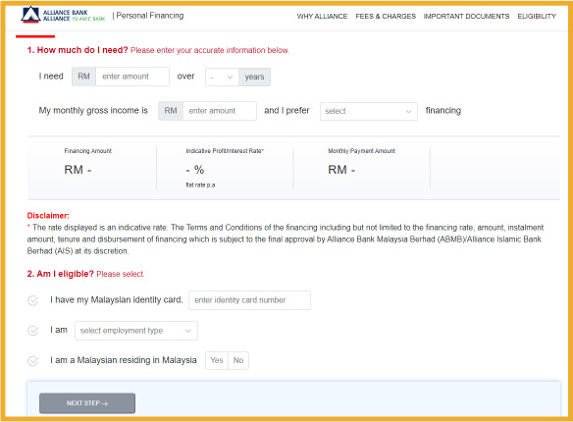Choose Yes for Malaysian residing in Malaysia
This screenshot has width=573, height=422.
pyautogui.click(x=217, y=360)
